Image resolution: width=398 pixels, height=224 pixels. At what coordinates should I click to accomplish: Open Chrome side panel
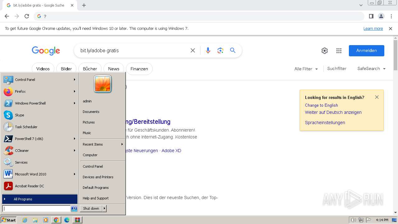(371, 16)
